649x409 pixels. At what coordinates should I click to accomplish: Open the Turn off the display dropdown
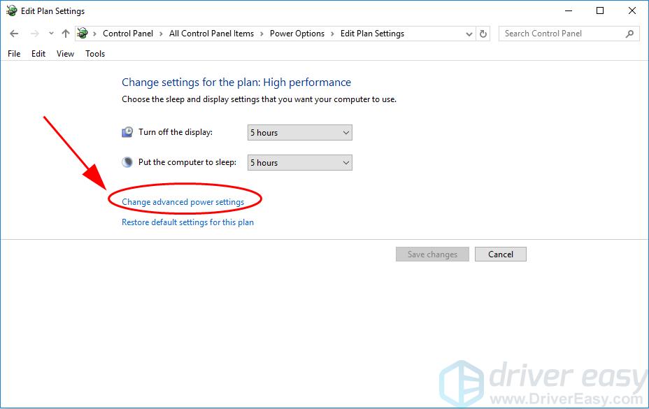tap(299, 133)
